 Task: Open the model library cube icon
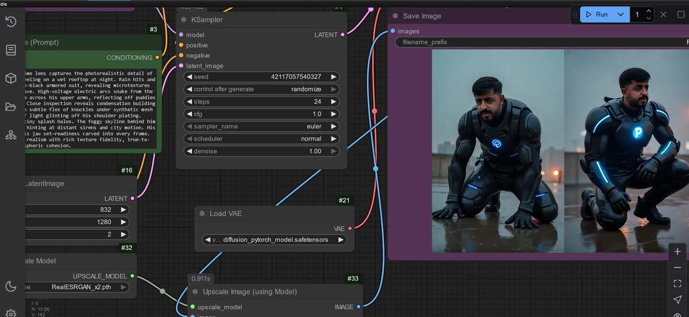10,79
